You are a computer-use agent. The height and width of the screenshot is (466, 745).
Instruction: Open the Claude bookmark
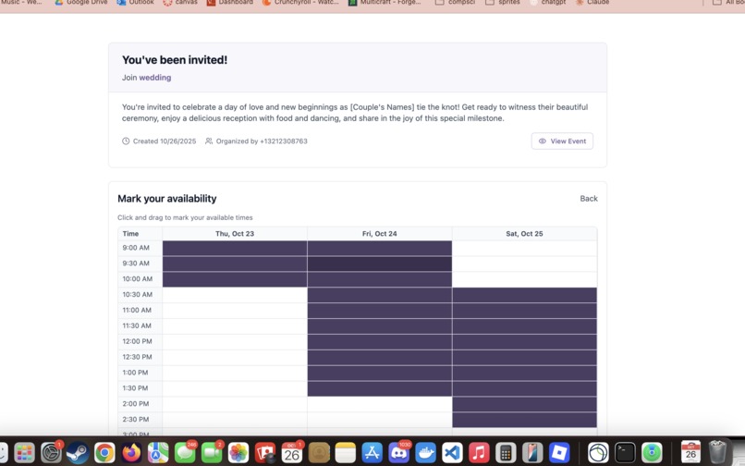[x=592, y=3]
